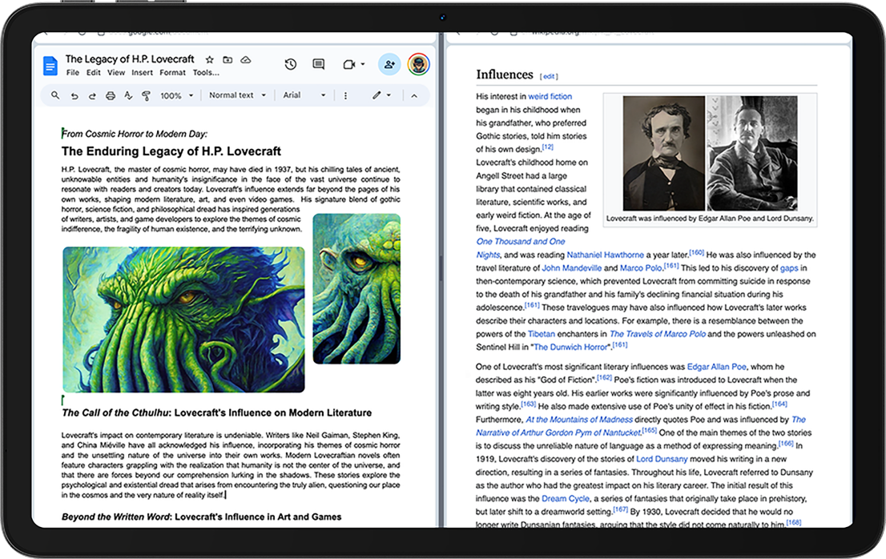The width and height of the screenshot is (886, 559).
Task: Run spelling and grammar check
Action: [128, 95]
